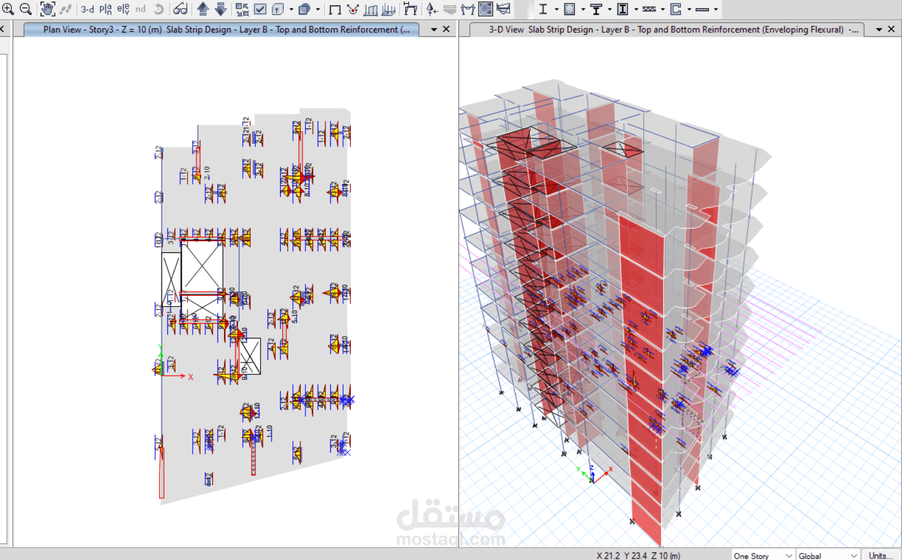Move down one story with the down arrow
This screenshot has width=902, height=560.
click(x=220, y=9)
